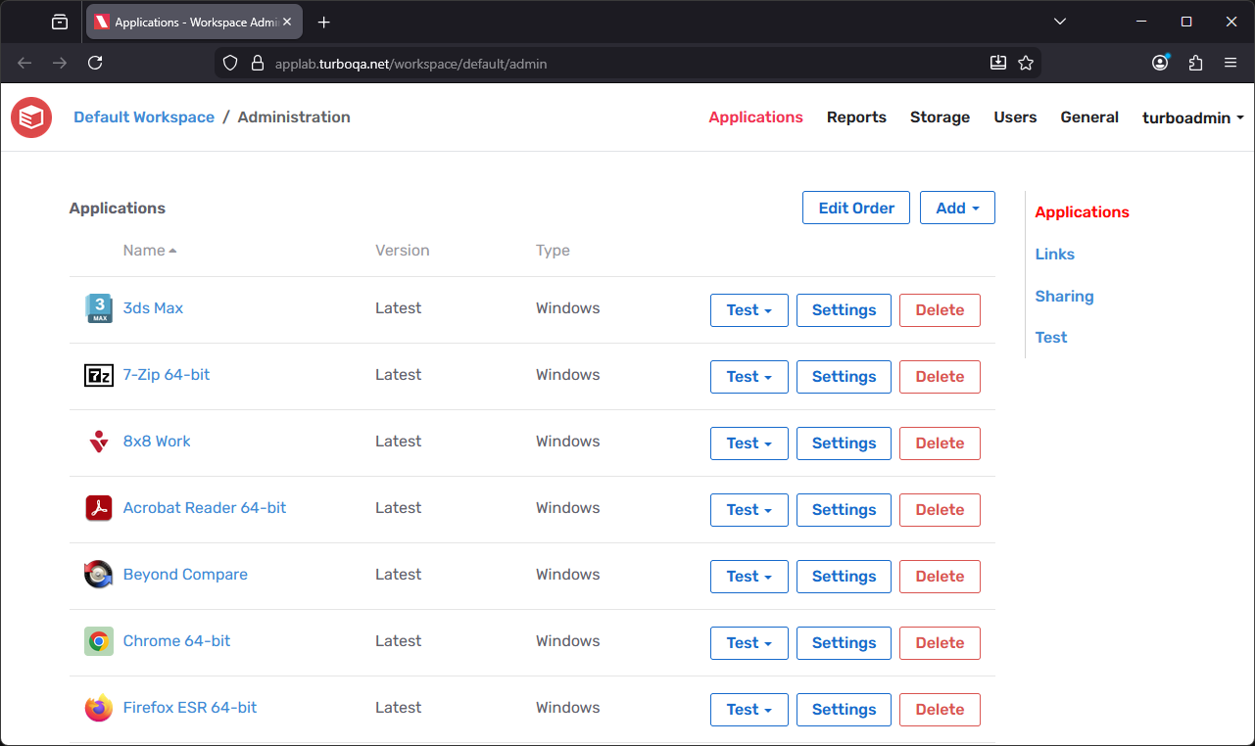Click the Firefox ESR application icon
1255x746 pixels.
(x=98, y=707)
